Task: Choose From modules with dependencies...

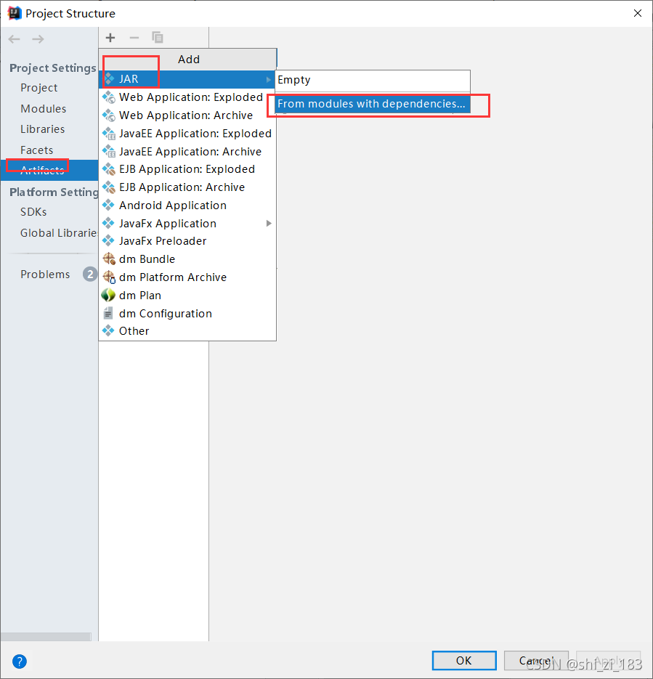Action: [x=373, y=104]
